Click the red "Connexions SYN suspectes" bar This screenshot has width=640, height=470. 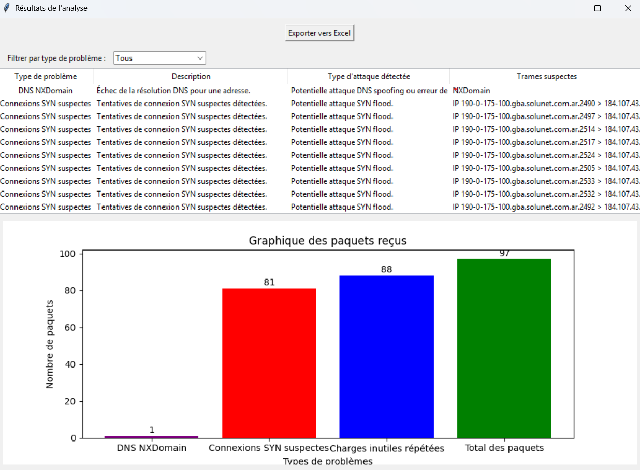(269, 362)
